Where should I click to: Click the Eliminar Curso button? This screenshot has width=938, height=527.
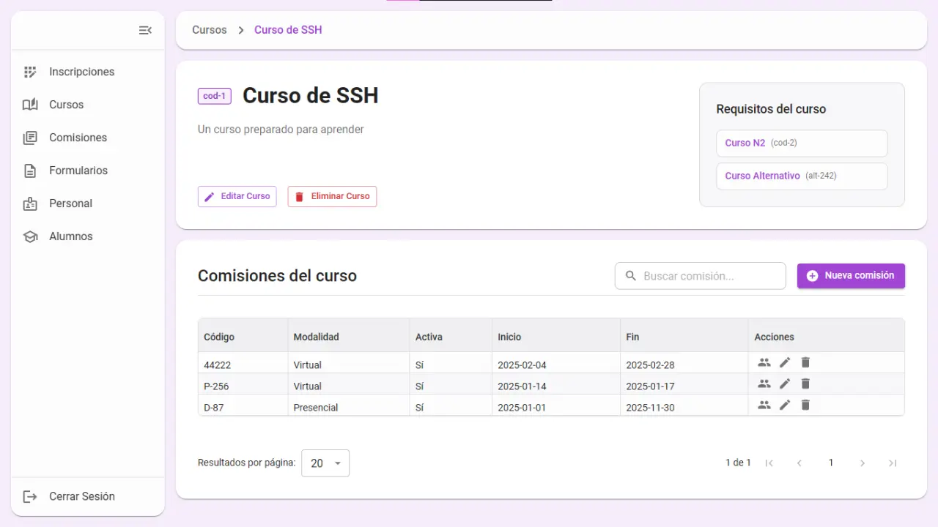(332, 196)
